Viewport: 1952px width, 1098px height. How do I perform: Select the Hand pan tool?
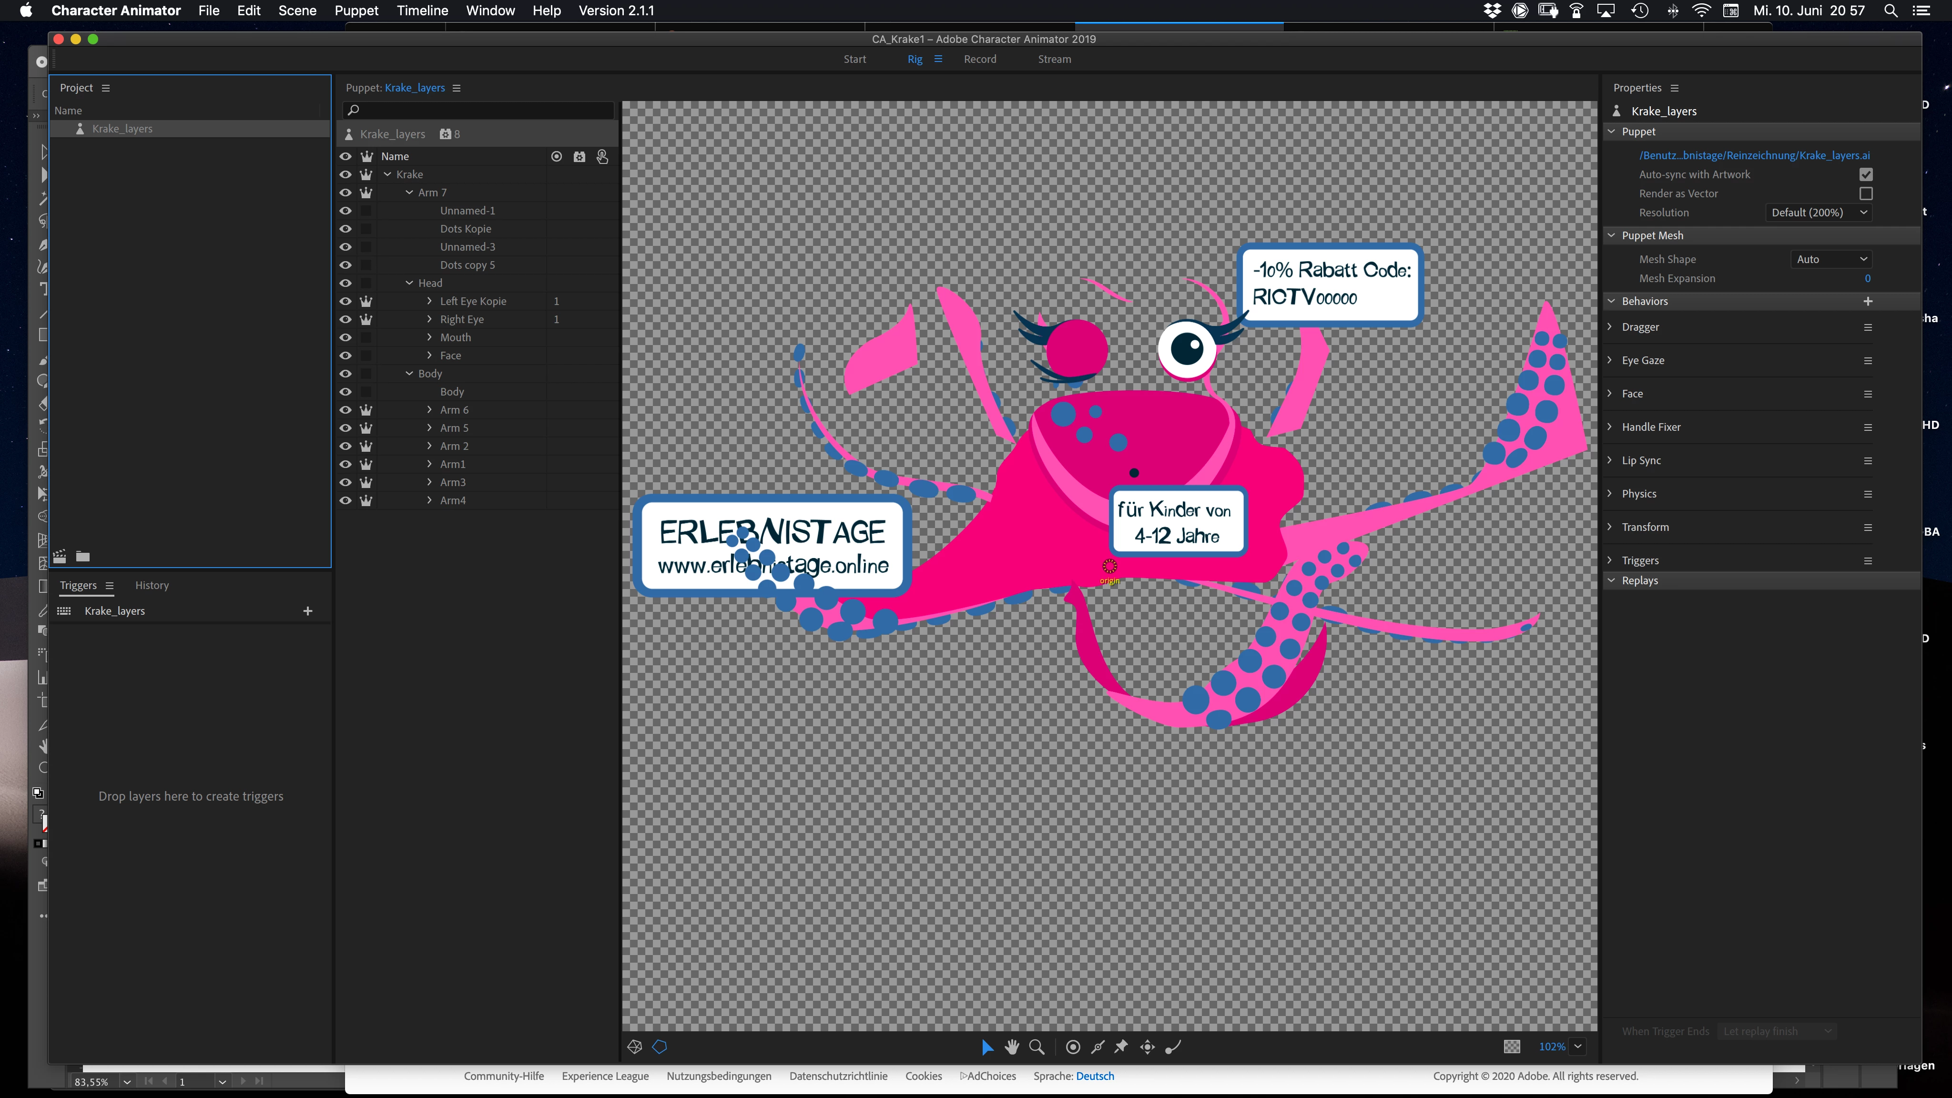1012,1047
